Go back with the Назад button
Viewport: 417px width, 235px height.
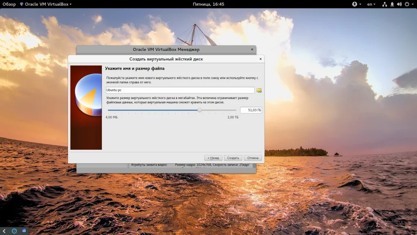pyautogui.click(x=213, y=158)
